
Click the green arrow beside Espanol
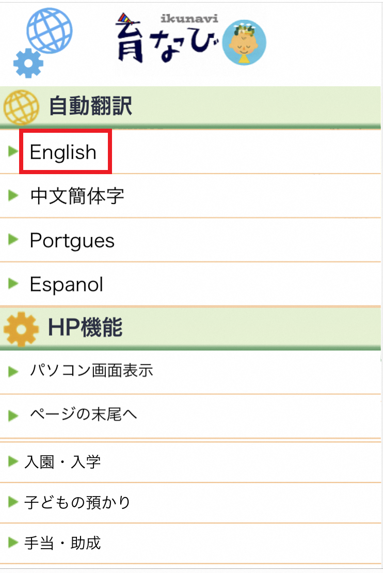pyautogui.click(x=13, y=284)
